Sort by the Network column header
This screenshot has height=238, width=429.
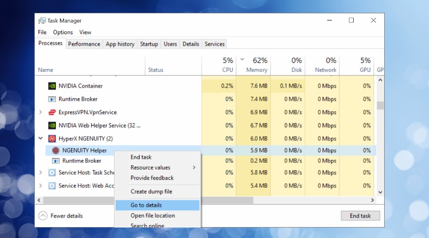tap(322, 66)
